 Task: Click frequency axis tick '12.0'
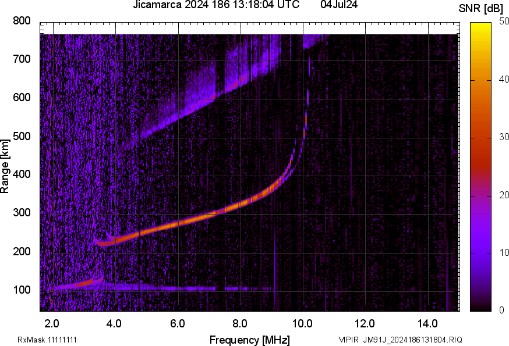point(365,324)
